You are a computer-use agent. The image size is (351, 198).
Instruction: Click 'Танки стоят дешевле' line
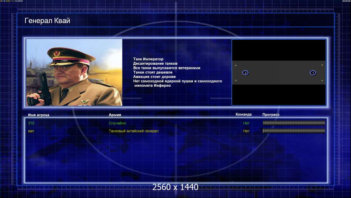[153, 72]
